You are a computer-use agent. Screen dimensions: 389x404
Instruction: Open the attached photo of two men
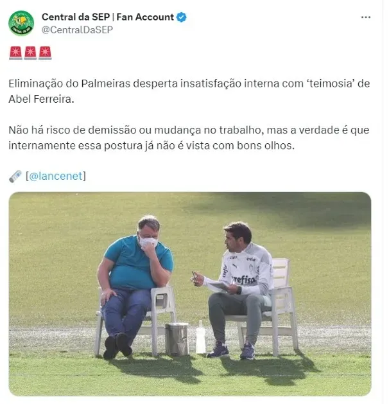[x=190, y=294]
